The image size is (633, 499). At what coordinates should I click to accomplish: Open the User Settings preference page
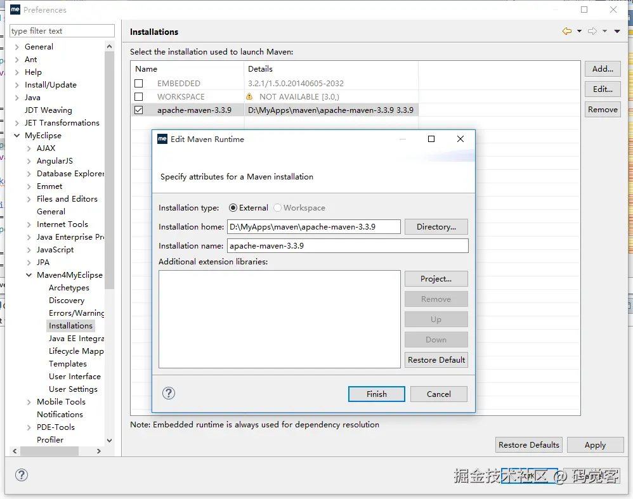[73, 389]
